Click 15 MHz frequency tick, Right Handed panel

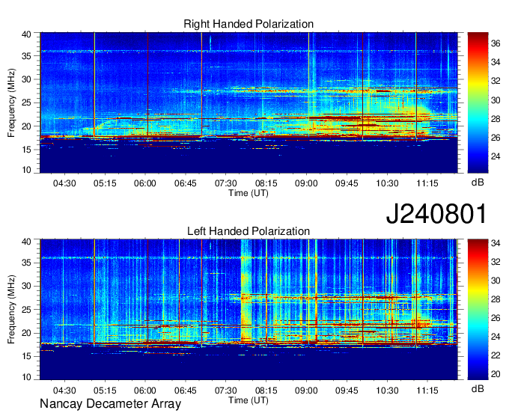27,150
